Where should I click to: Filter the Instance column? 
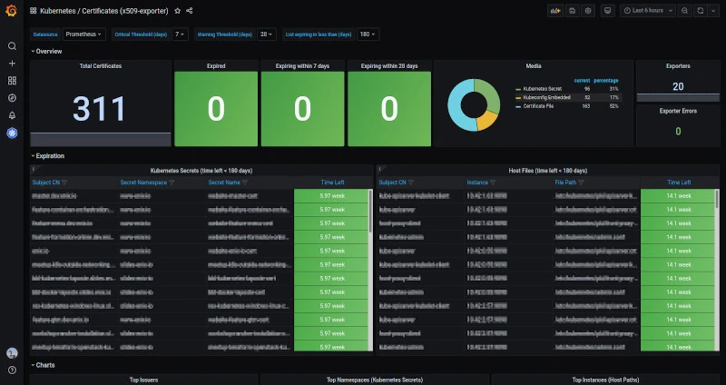pyautogui.click(x=493, y=183)
